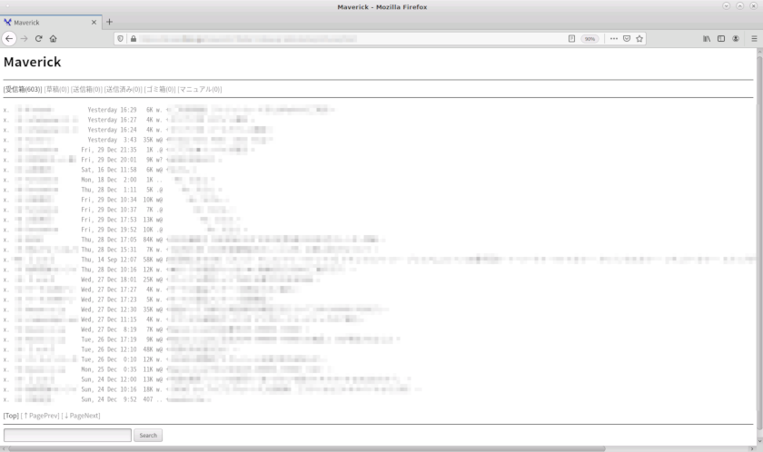Open a new tab with plus button

tap(110, 22)
